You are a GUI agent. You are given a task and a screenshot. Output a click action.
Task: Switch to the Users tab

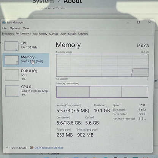(x=63, y=34)
